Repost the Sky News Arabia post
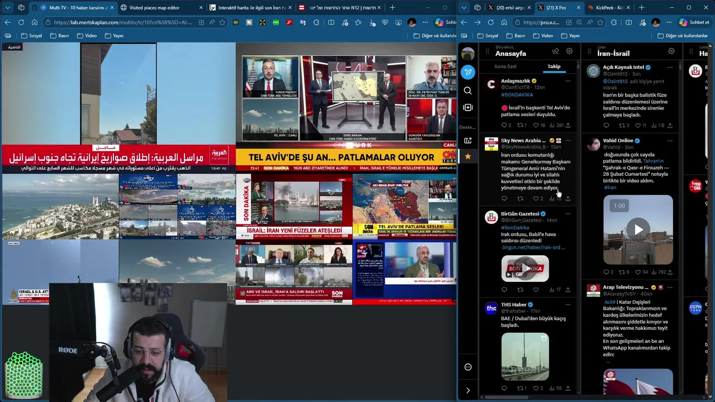 (520, 199)
